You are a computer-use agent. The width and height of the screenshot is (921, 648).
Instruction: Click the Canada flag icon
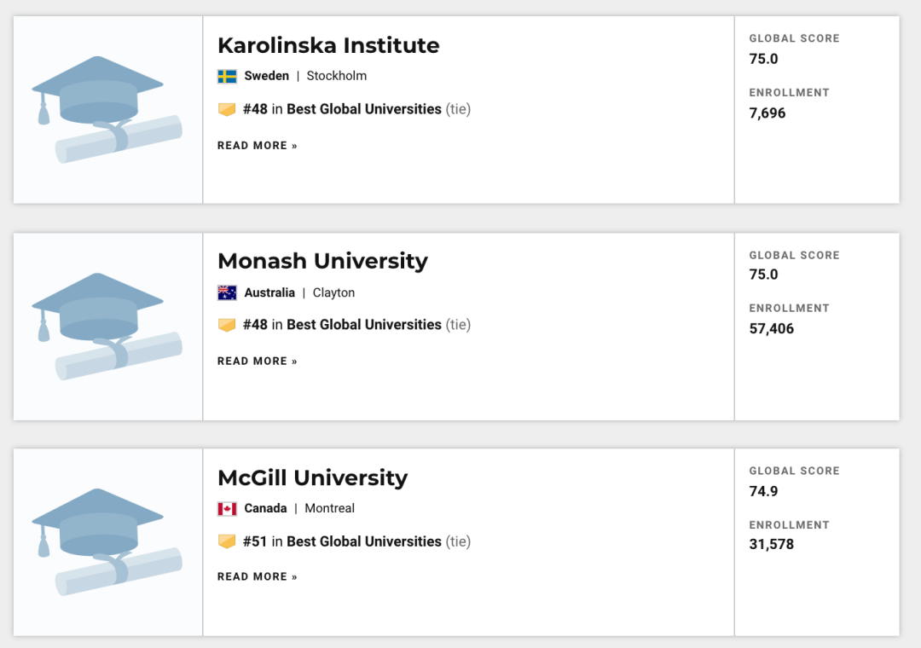227,508
